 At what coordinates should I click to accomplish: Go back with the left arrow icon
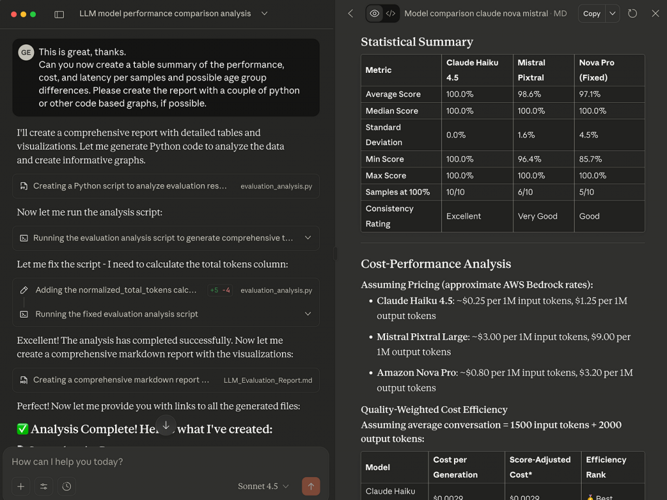pos(350,14)
